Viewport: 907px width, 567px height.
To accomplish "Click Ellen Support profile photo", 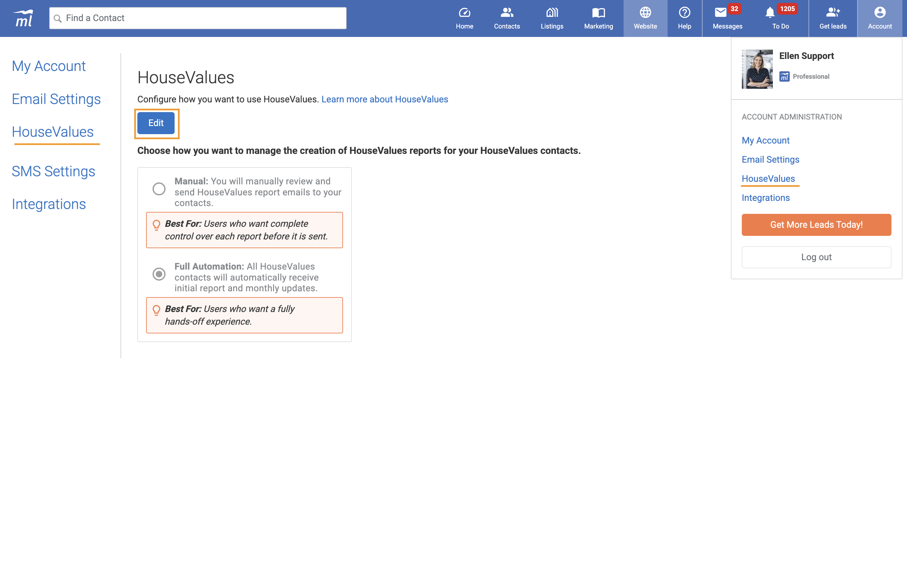I will click(x=757, y=69).
